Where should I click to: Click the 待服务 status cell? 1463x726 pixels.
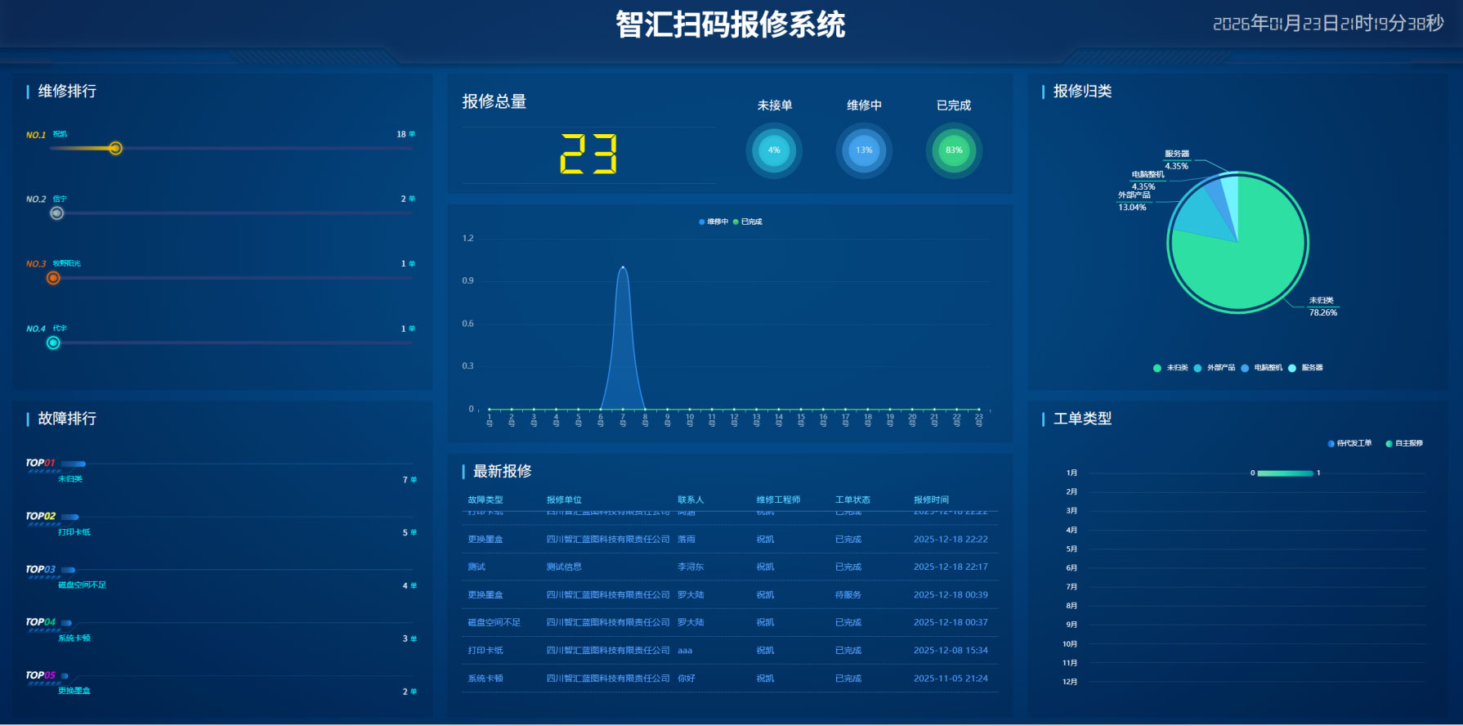click(848, 594)
